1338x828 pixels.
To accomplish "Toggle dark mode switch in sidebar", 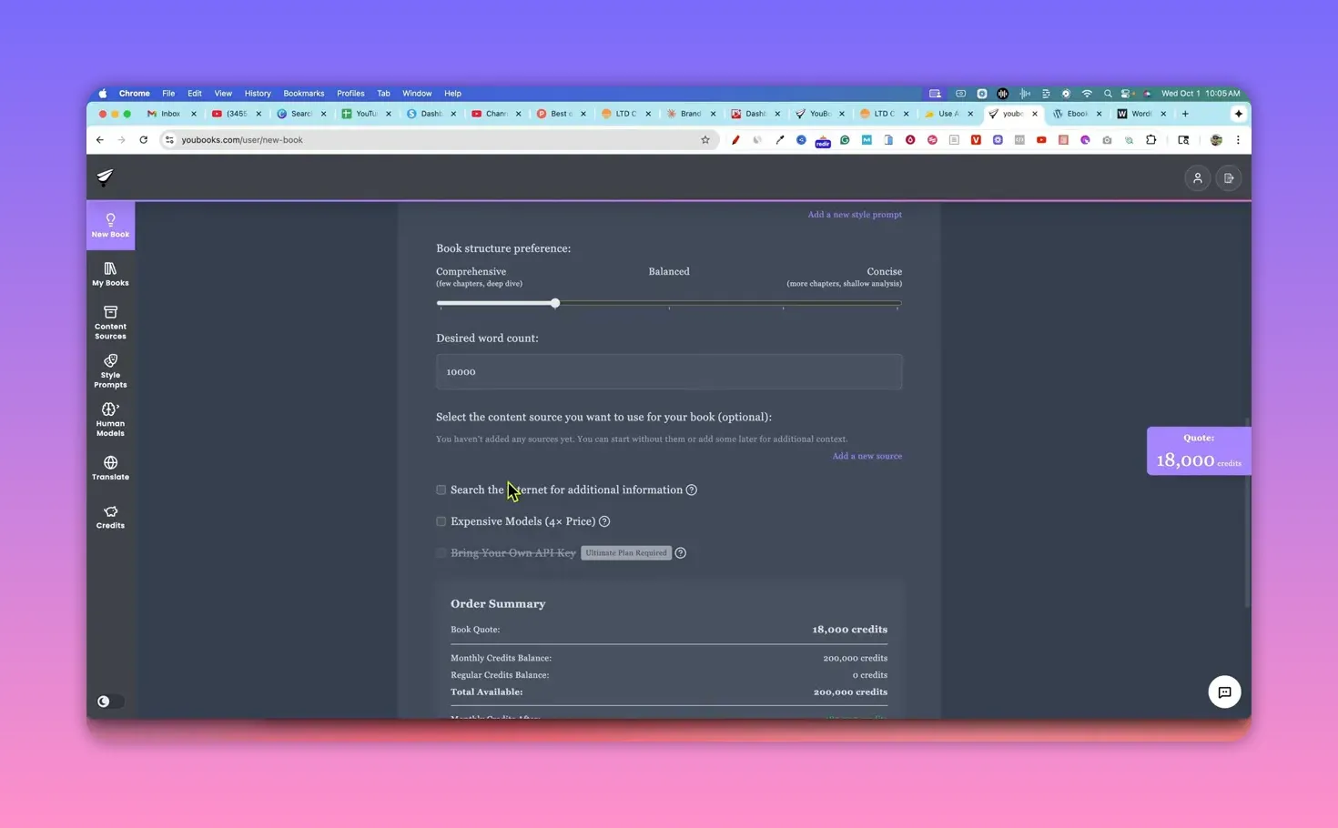I will coord(109,702).
